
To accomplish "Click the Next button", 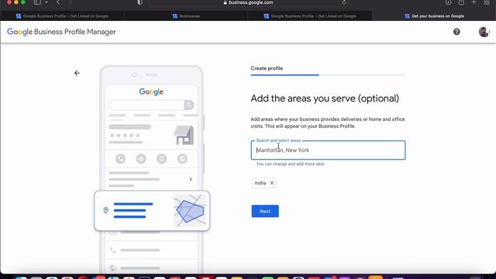I will pyautogui.click(x=265, y=211).
